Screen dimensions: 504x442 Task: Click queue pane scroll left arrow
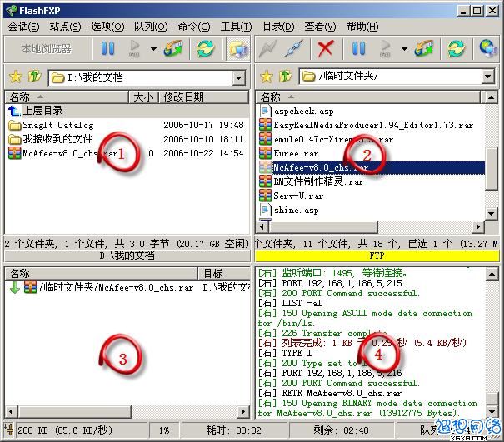tap(12, 411)
